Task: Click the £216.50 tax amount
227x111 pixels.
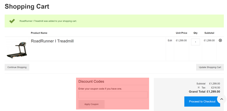Action: pyautogui.click(x=216, y=87)
